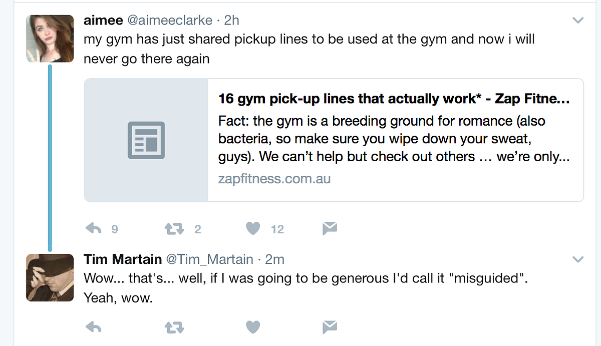Visit the zapfitness.com.au link
The width and height of the screenshot is (601, 346).
274,179
